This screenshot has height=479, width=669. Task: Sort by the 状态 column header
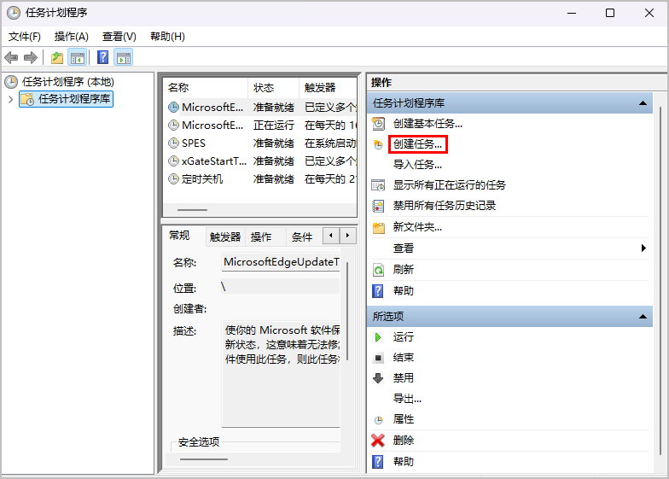click(273, 88)
